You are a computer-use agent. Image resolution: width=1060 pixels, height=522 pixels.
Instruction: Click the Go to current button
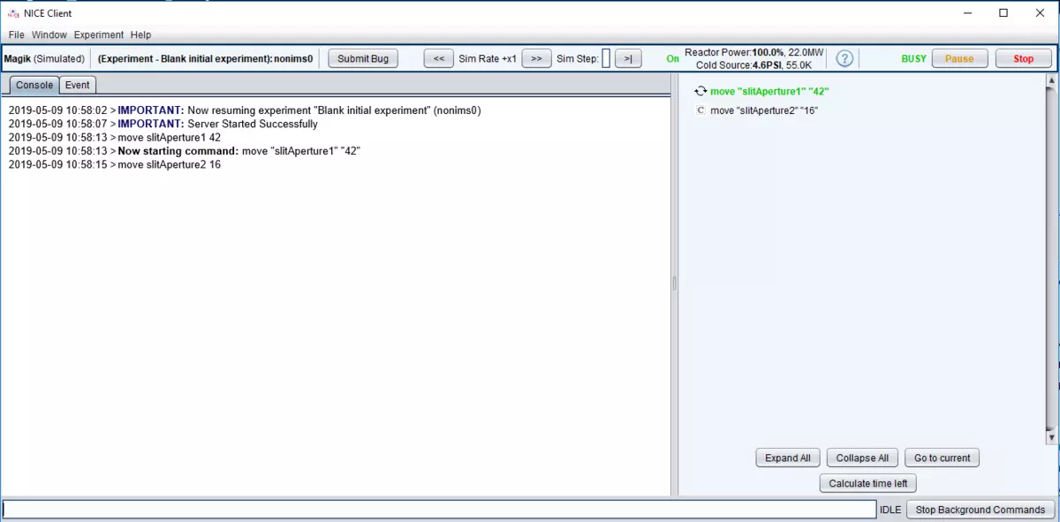[943, 458]
